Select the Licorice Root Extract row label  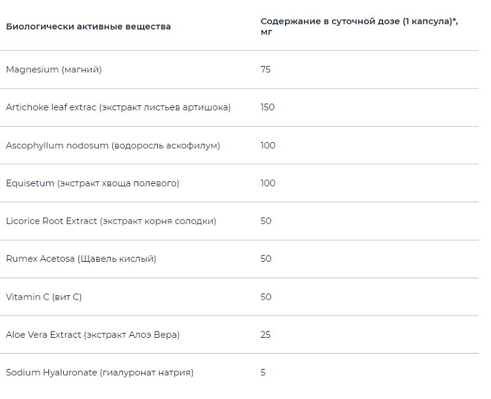pyautogui.click(x=111, y=221)
